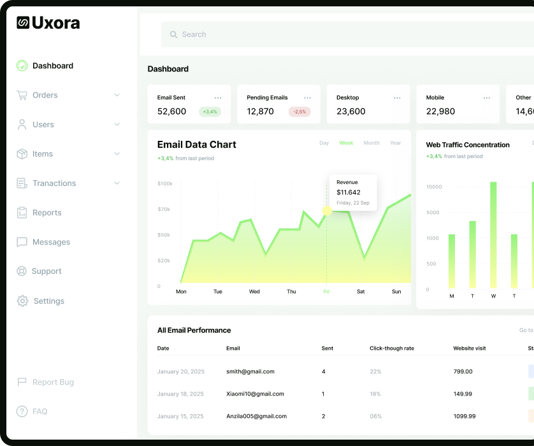Select the Orders icon in the sidebar
The height and width of the screenshot is (446, 534).
tap(20, 95)
